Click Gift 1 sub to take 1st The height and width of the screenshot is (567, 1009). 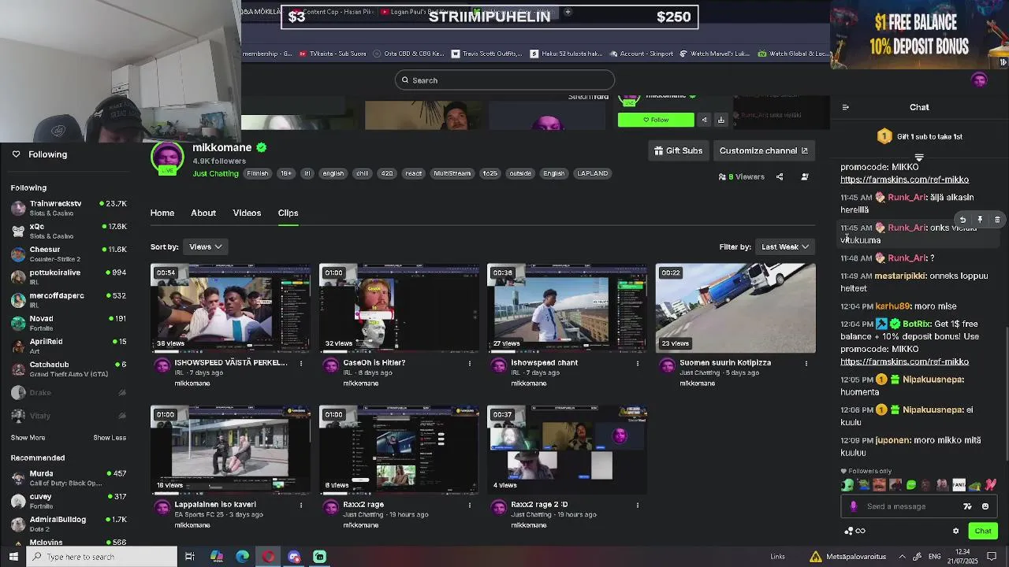(x=919, y=136)
